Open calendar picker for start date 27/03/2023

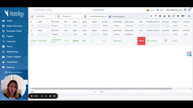pyautogui.click(x=32, y=16)
